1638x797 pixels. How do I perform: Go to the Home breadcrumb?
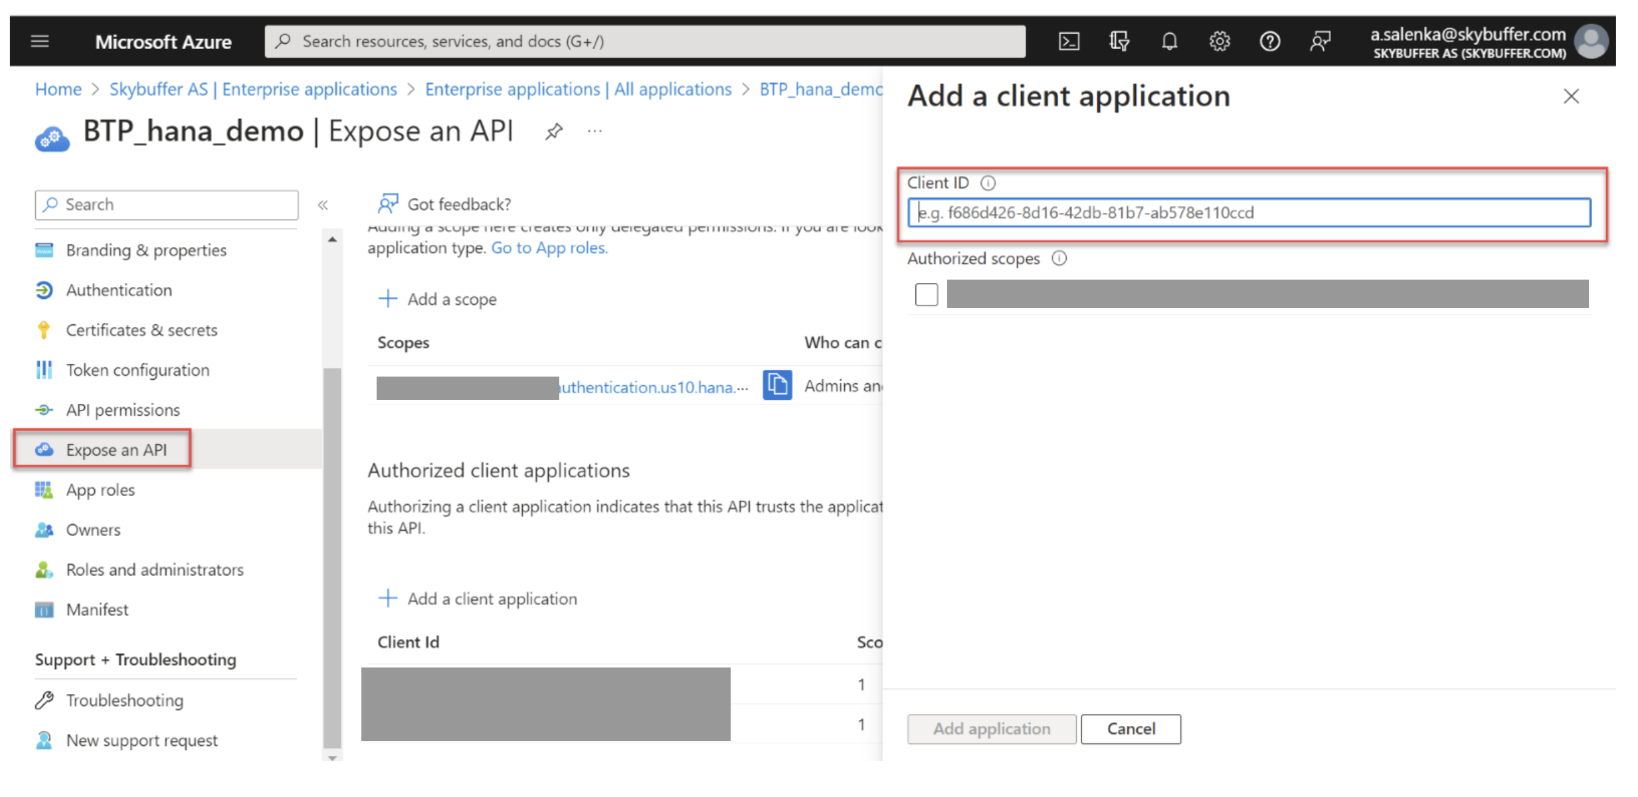point(58,89)
